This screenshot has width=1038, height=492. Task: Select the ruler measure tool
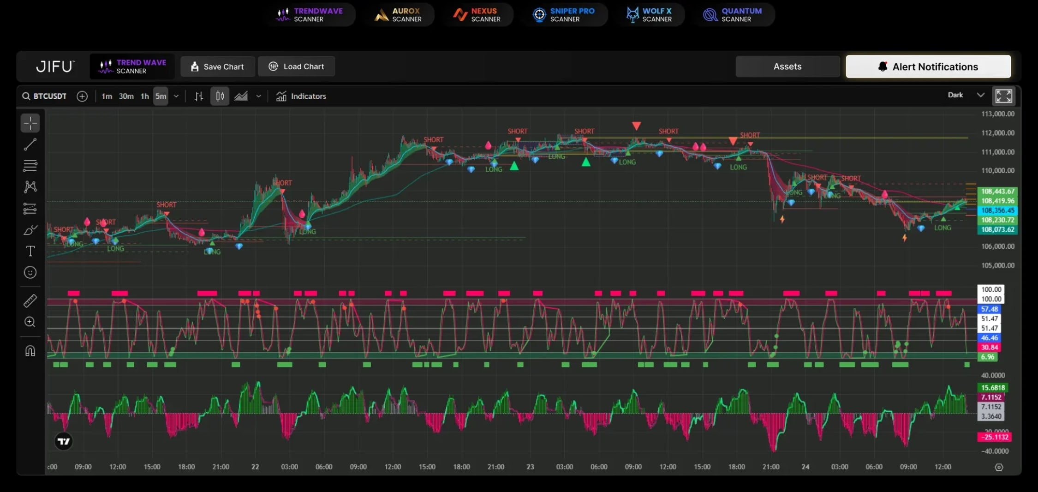tap(30, 301)
